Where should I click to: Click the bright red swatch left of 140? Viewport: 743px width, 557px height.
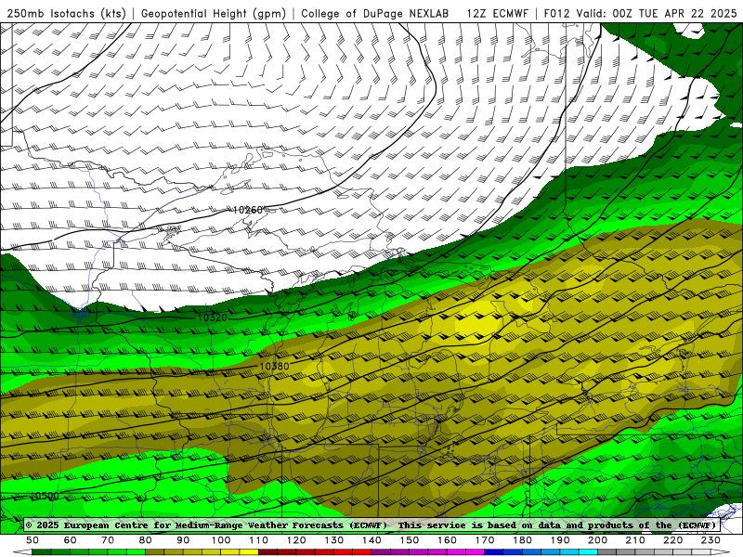[x=362, y=552]
